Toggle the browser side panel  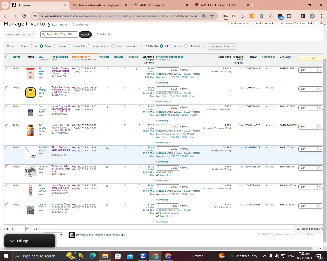(x=303, y=16)
